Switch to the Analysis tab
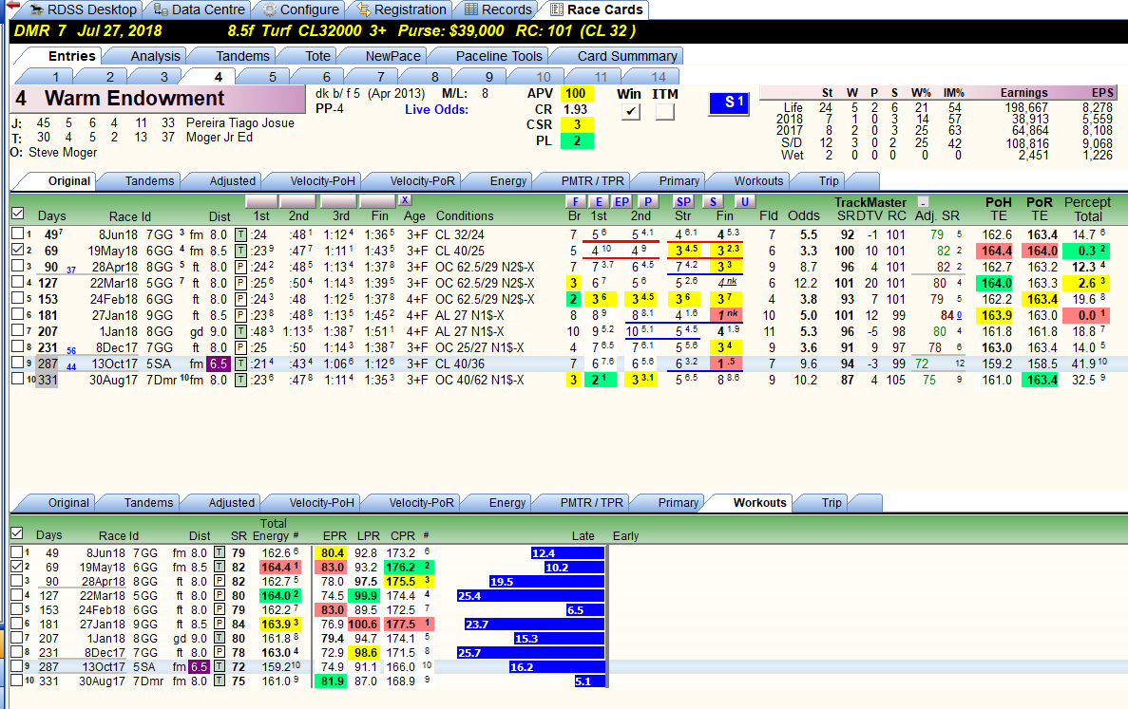 pyautogui.click(x=156, y=56)
